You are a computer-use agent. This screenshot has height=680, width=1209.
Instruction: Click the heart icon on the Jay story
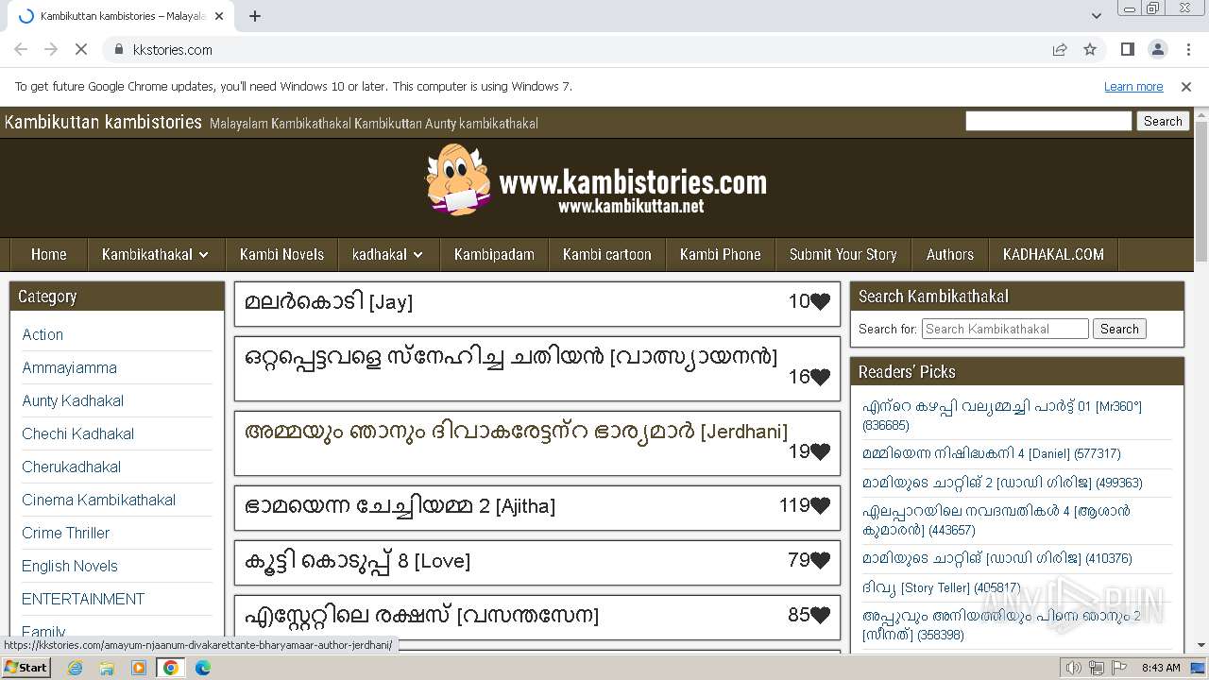click(820, 301)
